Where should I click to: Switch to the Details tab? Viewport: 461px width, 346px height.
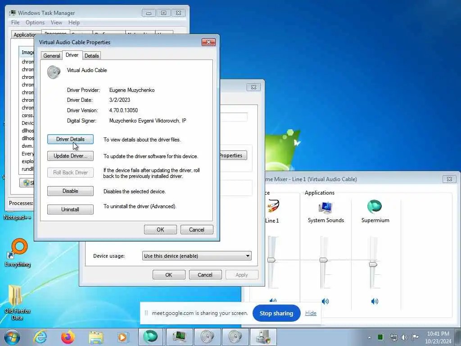[91, 55]
